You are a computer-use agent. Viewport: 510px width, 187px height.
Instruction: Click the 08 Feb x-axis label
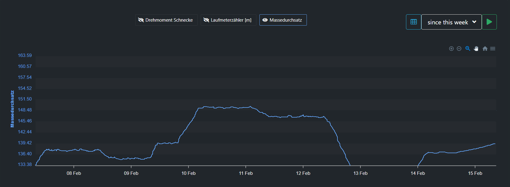coord(74,173)
